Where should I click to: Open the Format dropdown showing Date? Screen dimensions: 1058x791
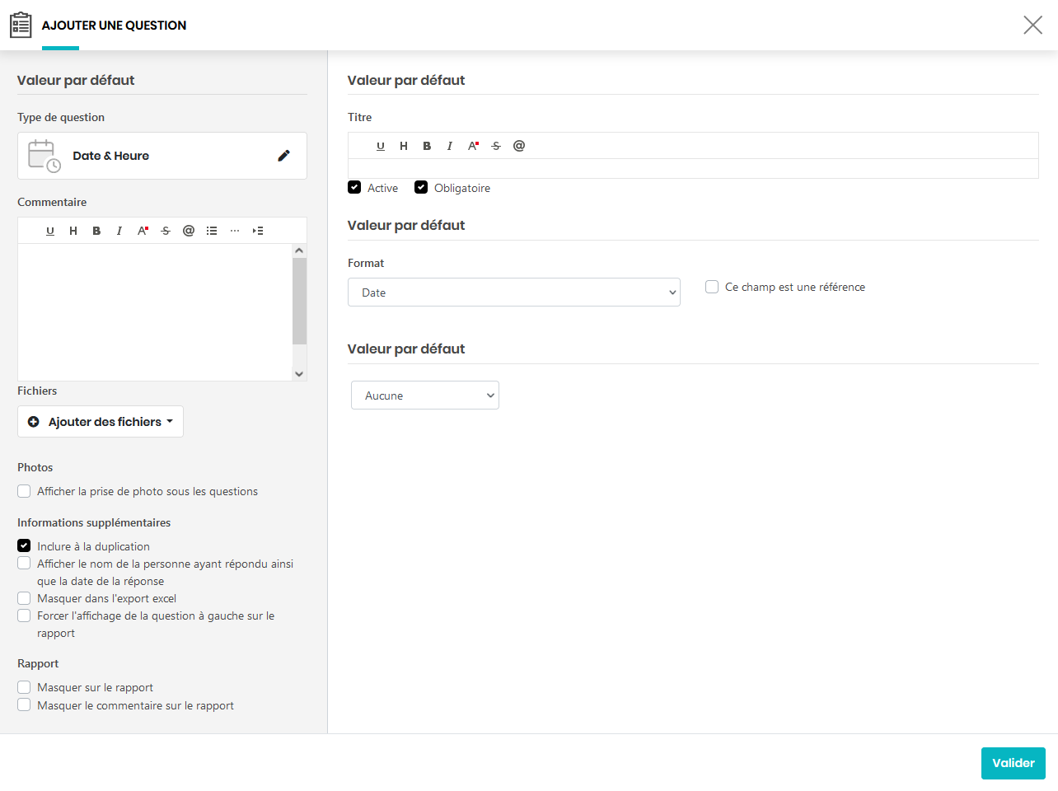tap(513, 293)
